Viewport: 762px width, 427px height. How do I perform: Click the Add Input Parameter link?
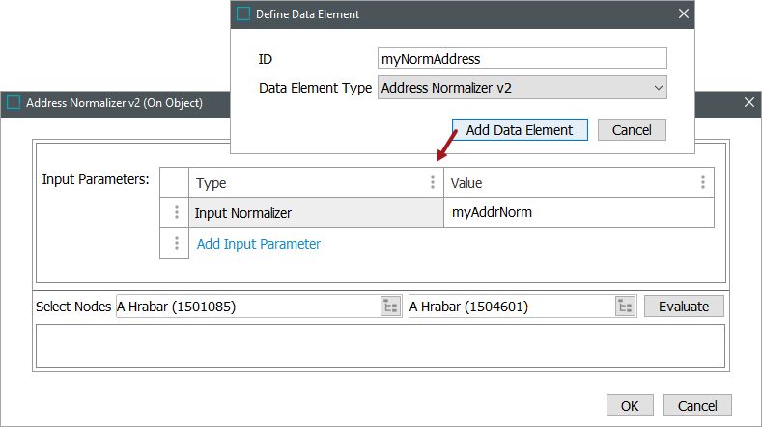point(259,244)
